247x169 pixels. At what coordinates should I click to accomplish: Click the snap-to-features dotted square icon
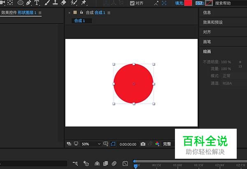[x=164, y=3]
